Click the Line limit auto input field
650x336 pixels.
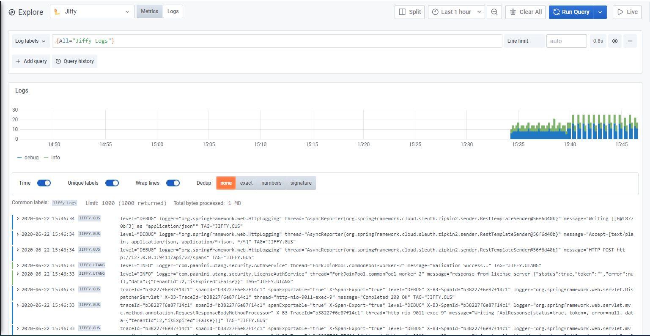click(x=566, y=41)
